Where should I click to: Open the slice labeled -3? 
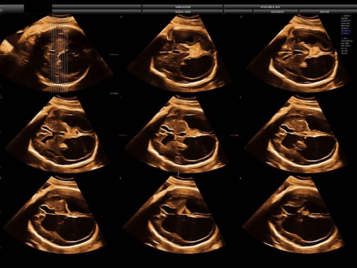coord(179,53)
